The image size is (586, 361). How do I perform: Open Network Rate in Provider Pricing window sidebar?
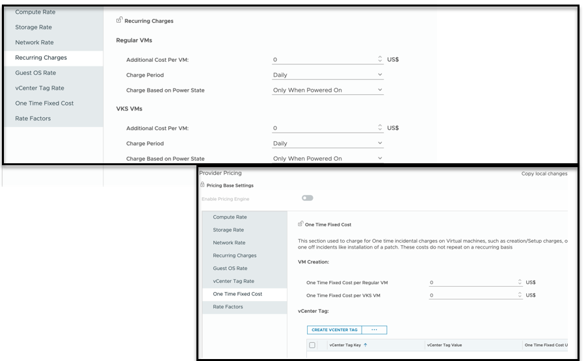tap(229, 243)
